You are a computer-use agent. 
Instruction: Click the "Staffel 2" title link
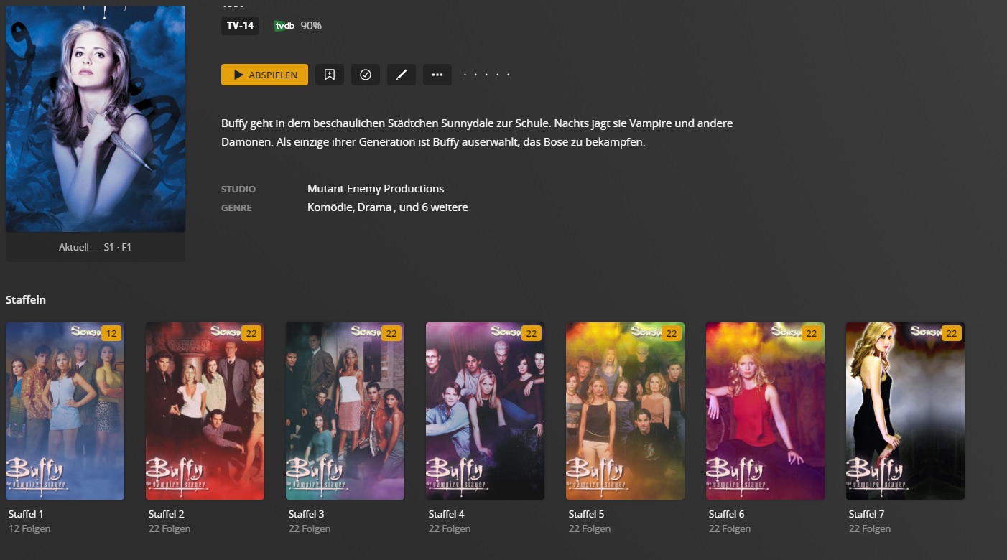point(167,514)
